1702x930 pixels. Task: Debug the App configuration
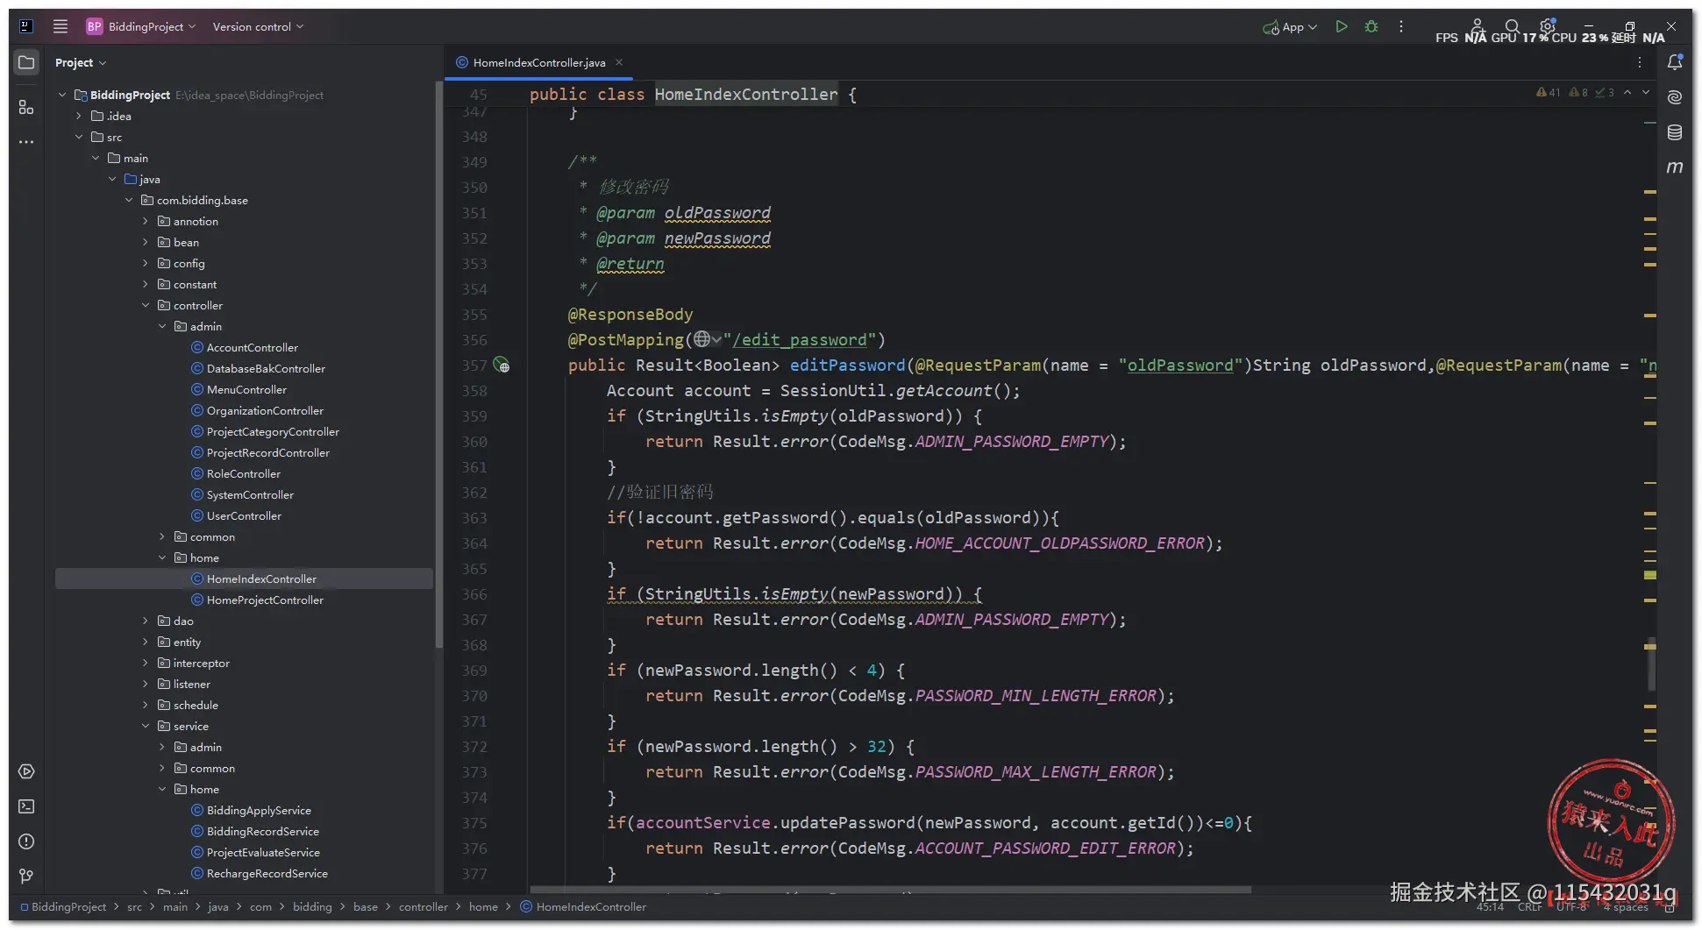click(1371, 26)
